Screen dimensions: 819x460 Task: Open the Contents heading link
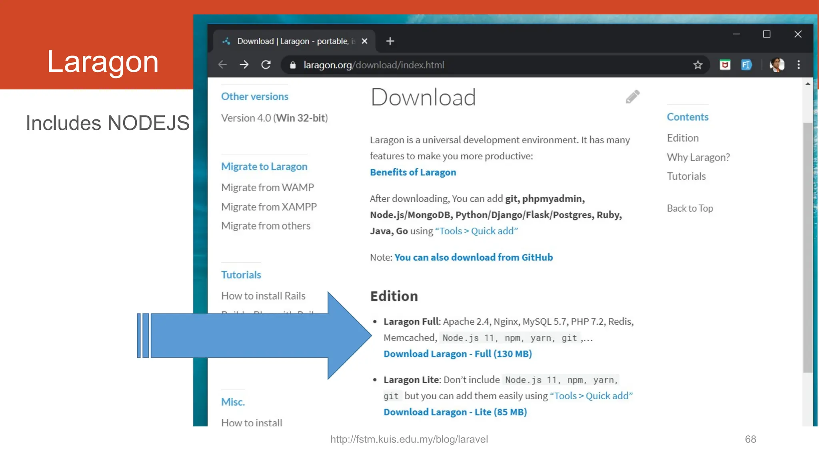click(687, 117)
